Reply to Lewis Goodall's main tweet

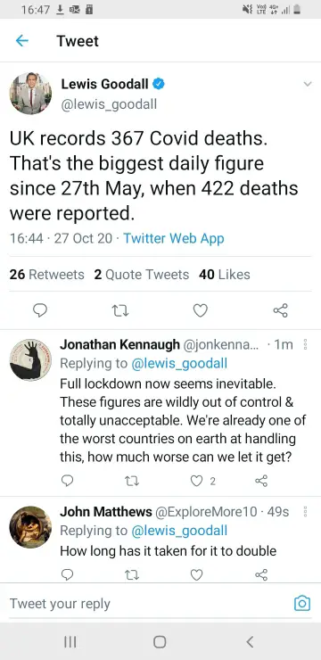pyautogui.click(x=39, y=310)
